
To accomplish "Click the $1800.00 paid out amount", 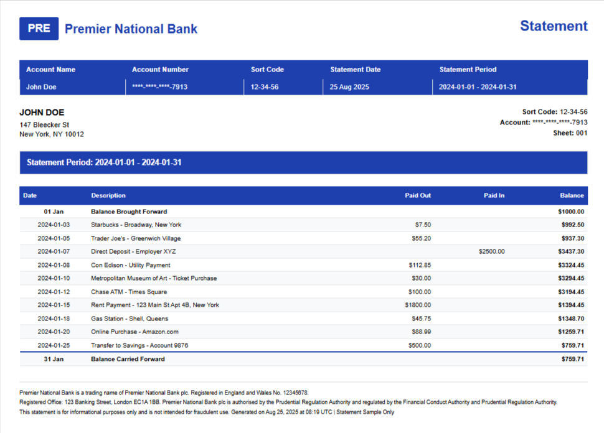I will (417, 305).
